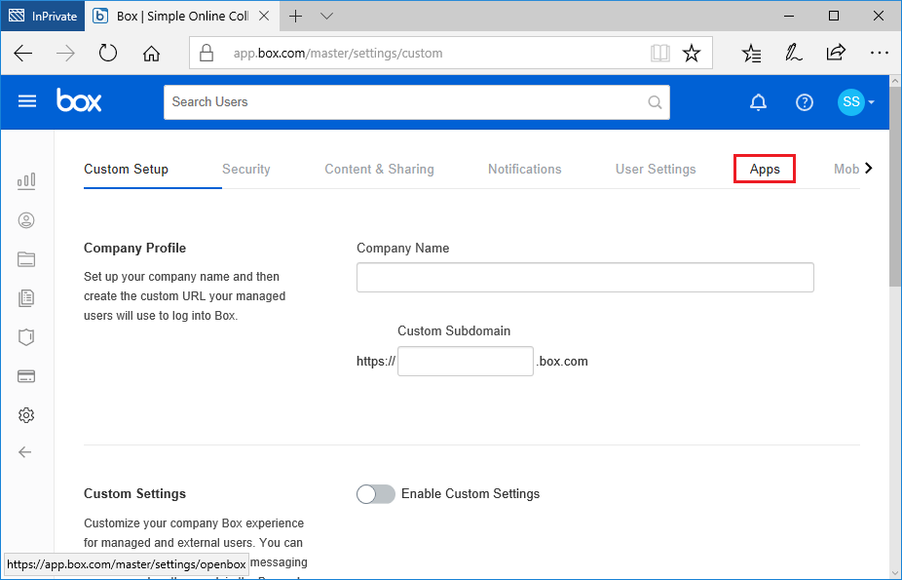The height and width of the screenshot is (580, 902).
Task: Refresh the browser page
Action: 107,54
